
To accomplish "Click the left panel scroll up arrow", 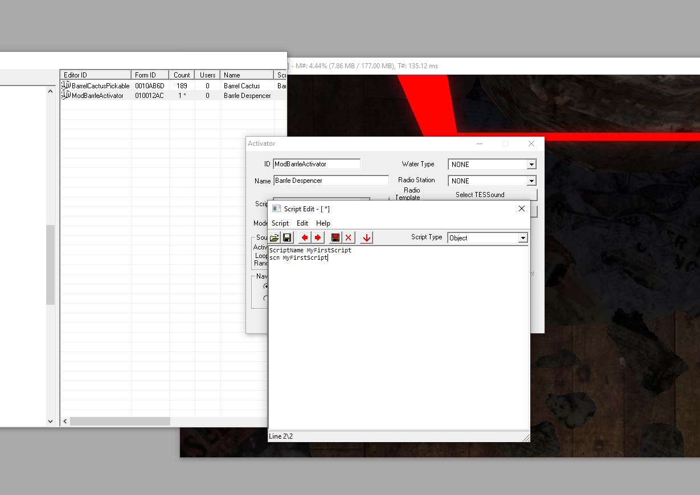I will coord(50,91).
